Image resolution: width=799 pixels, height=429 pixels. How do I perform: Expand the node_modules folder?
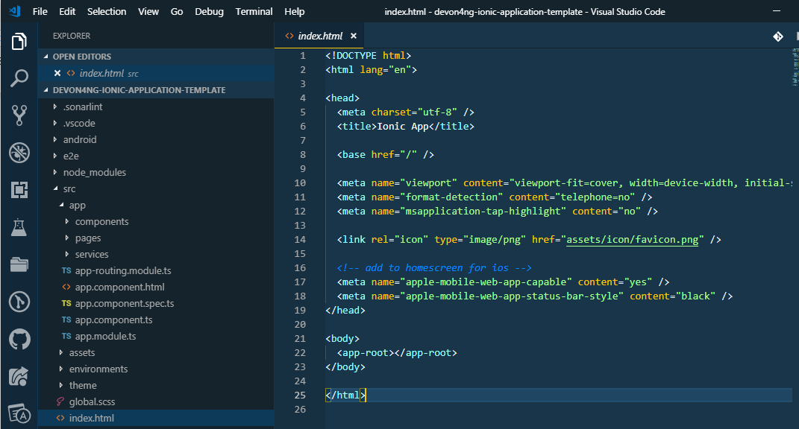pyautogui.click(x=94, y=172)
